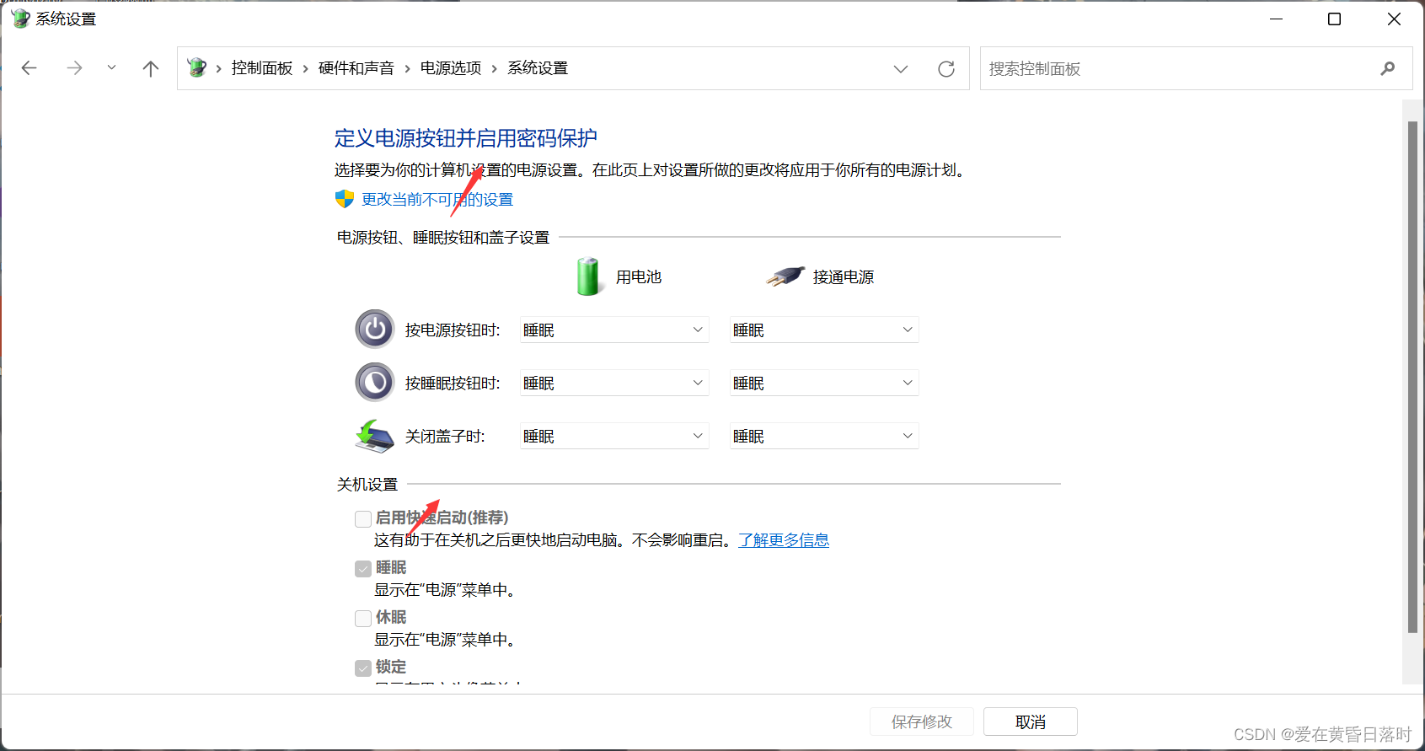Click the power button icon
The image size is (1425, 751).
tap(375, 330)
